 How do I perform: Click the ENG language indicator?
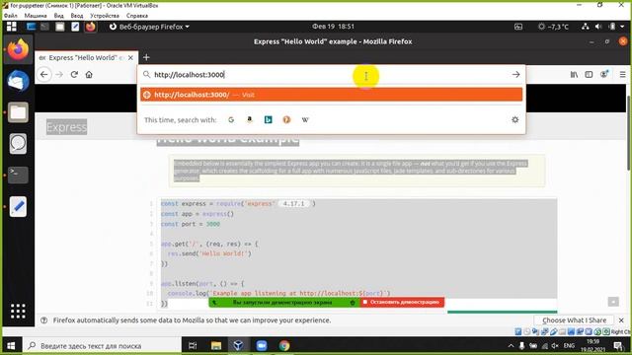point(569,346)
